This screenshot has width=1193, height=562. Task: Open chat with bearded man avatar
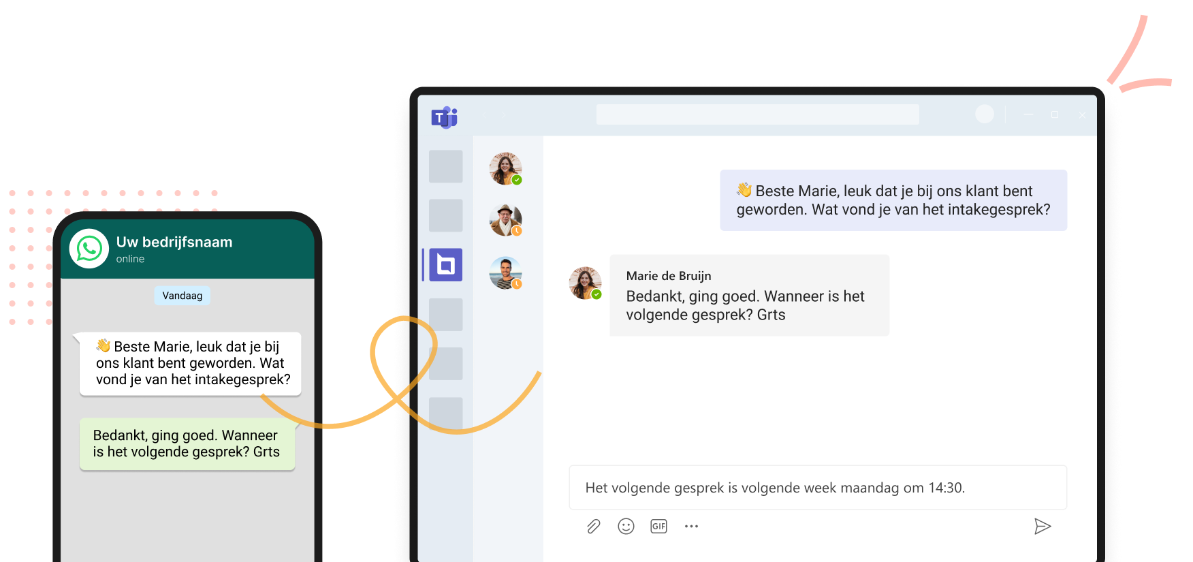click(x=506, y=273)
